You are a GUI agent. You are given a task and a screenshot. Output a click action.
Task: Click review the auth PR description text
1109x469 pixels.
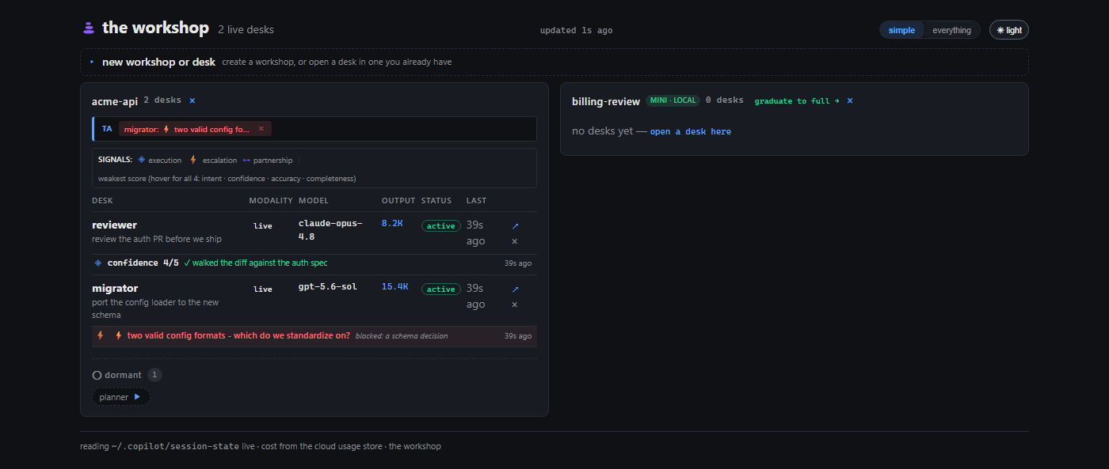(157, 239)
